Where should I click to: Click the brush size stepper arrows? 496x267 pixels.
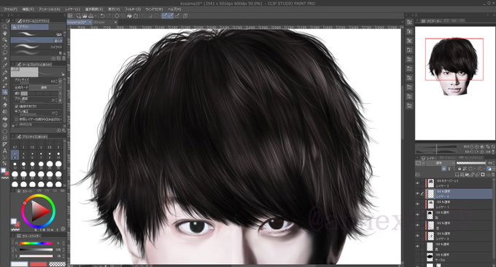click(57, 81)
